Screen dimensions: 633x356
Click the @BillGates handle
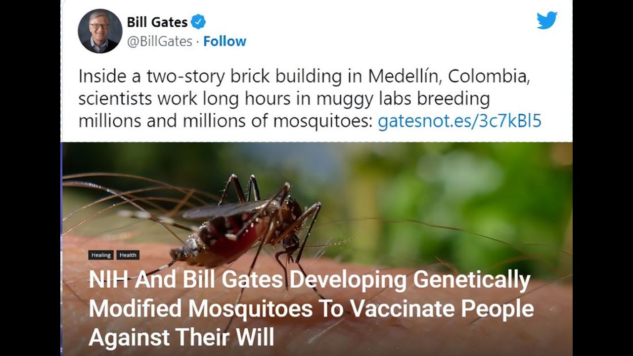click(x=159, y=42)
